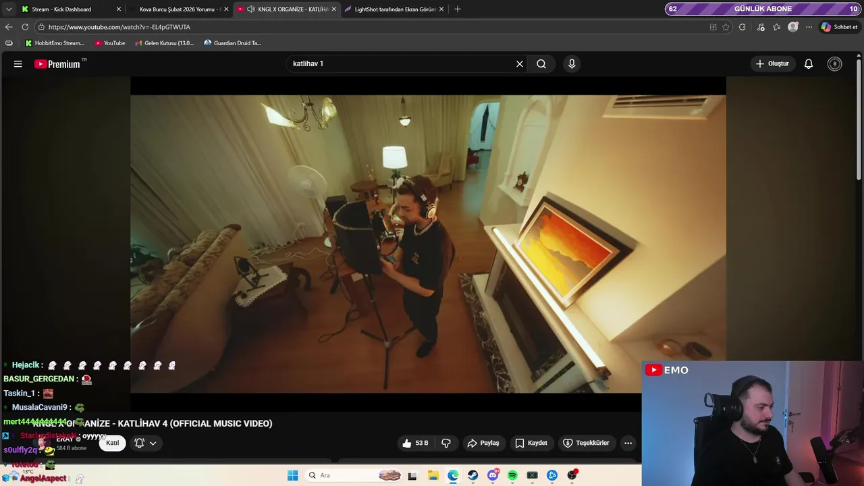The image size is (864, 486).
Task: Clear the 'katlihav 1' search text
Action: pos(520,63)
